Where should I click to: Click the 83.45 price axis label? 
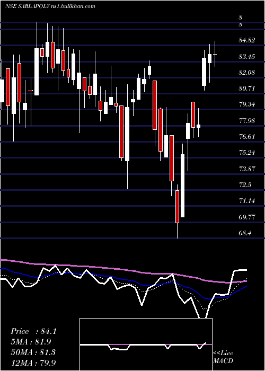pos(247,56)
